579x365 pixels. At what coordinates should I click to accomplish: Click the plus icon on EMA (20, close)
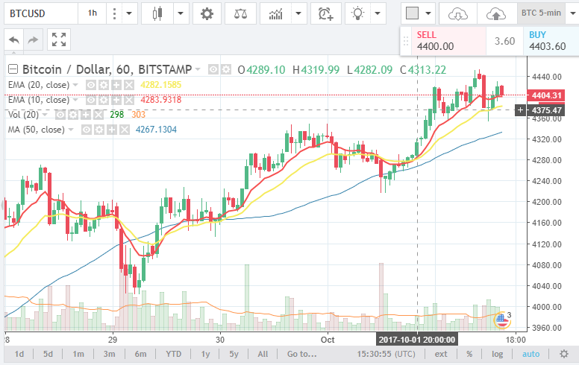(x=116, y=85)
